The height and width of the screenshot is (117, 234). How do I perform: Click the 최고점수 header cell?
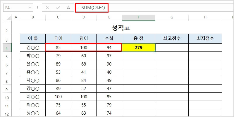click(172, 39)
